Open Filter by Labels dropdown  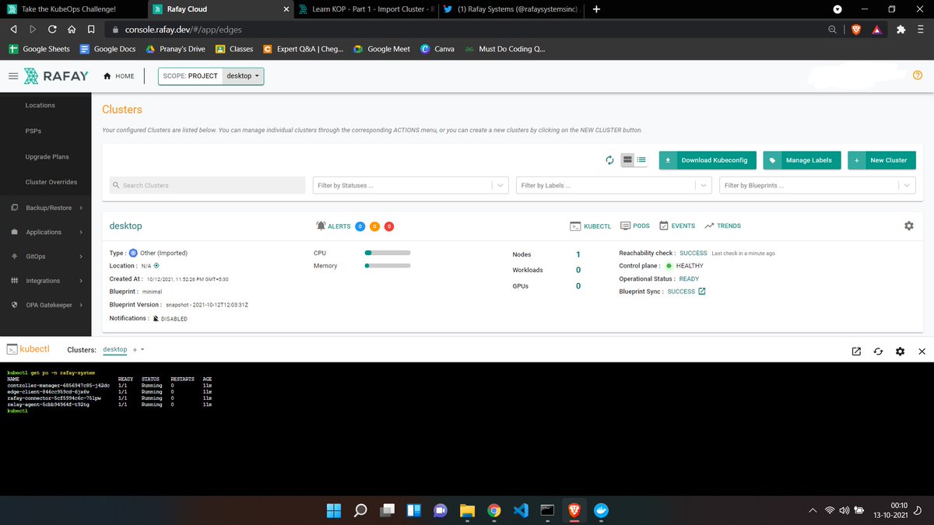click(614, 185)
